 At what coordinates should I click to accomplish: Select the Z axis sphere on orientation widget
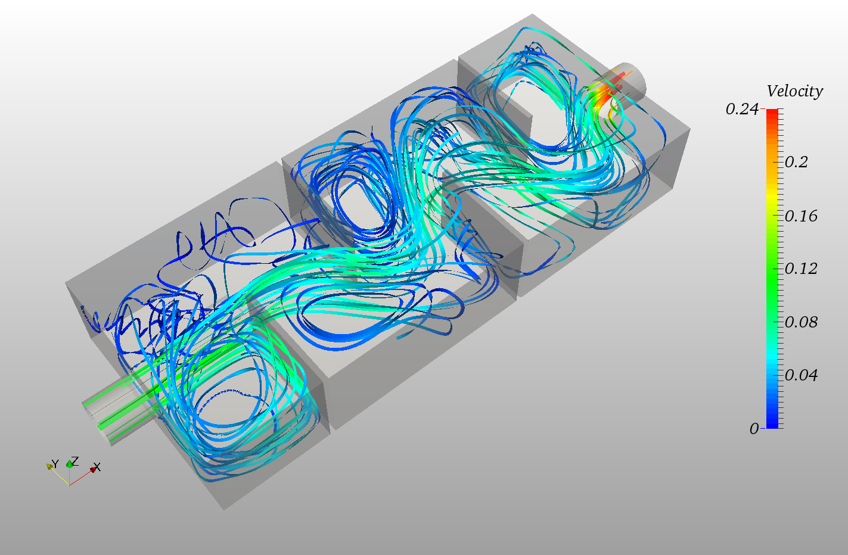(69, 464)
